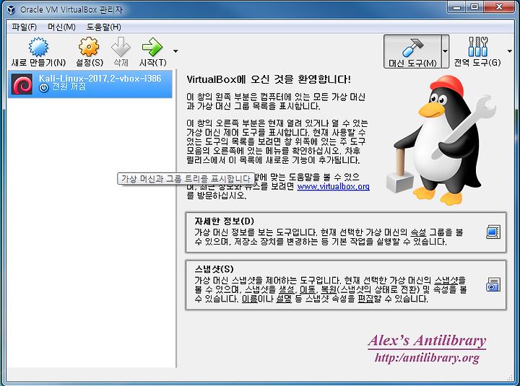Open the Machine Tools dropdown arrow
This screenshot has height=386, width=520.
pos(445,51)
